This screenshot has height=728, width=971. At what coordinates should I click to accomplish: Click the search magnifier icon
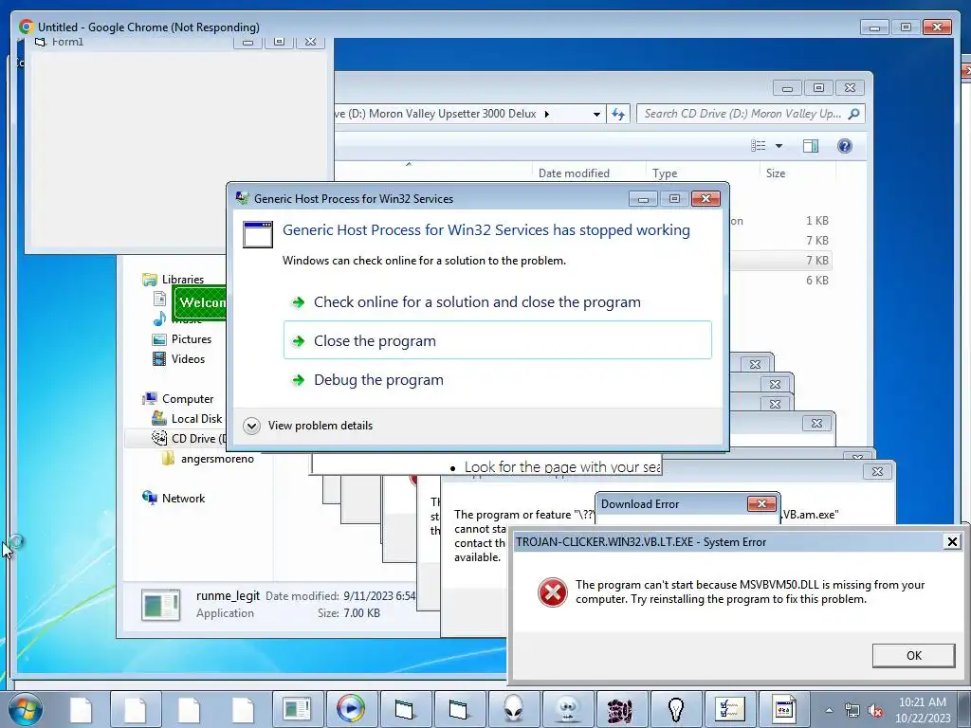(854, 114)
